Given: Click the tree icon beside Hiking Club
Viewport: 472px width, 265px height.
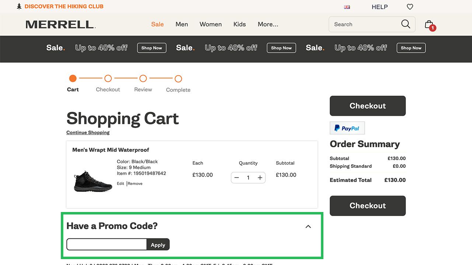Looking at the screenshot, I should pyautogui.click(x=19, y=6).
